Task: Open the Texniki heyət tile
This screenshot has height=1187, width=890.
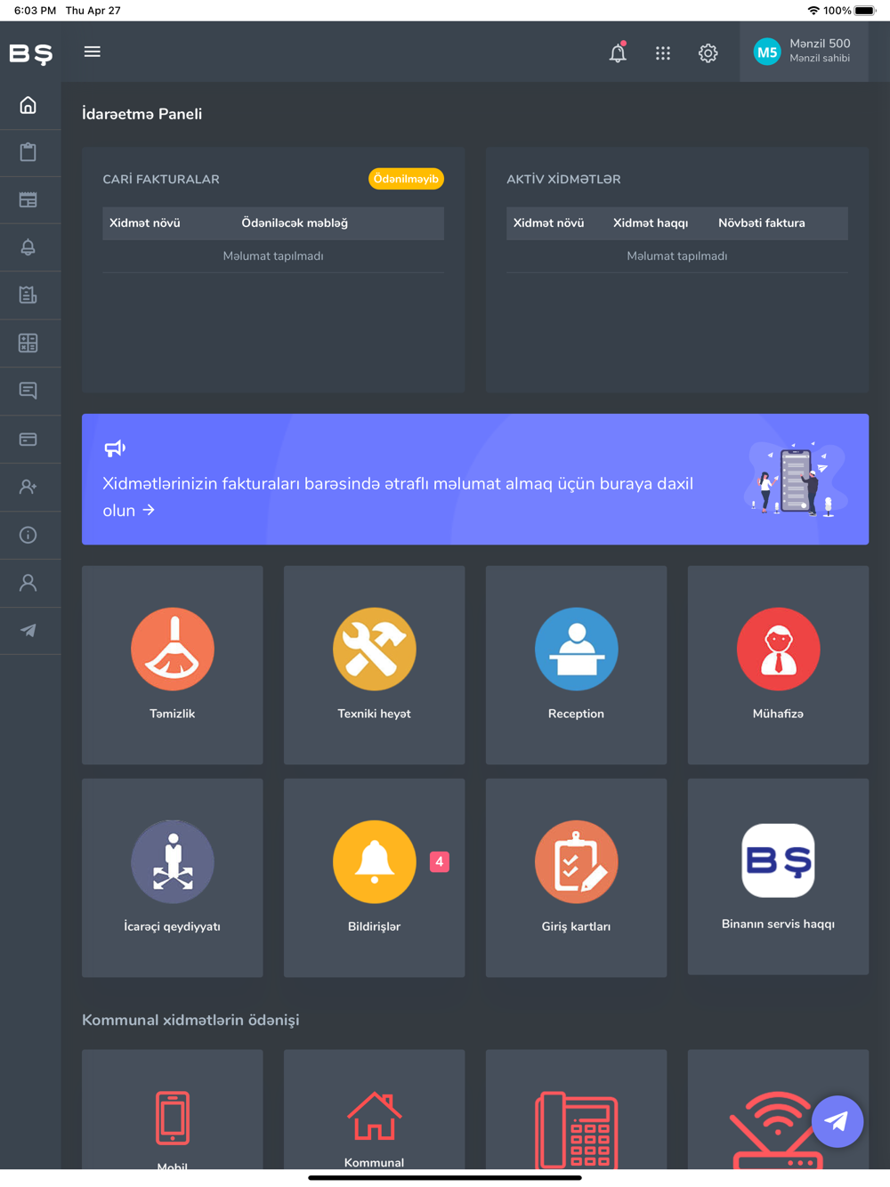Action: point(374,665)
